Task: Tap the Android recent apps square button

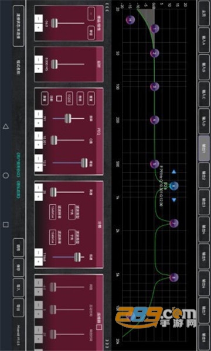Action: coord(6,225)
